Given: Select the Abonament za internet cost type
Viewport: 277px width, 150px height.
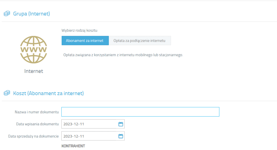Looking at the screenshot, I should click(85, 41).
